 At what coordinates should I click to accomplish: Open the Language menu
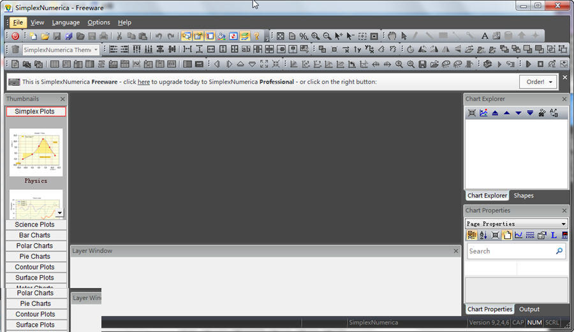tap(66, 22)
